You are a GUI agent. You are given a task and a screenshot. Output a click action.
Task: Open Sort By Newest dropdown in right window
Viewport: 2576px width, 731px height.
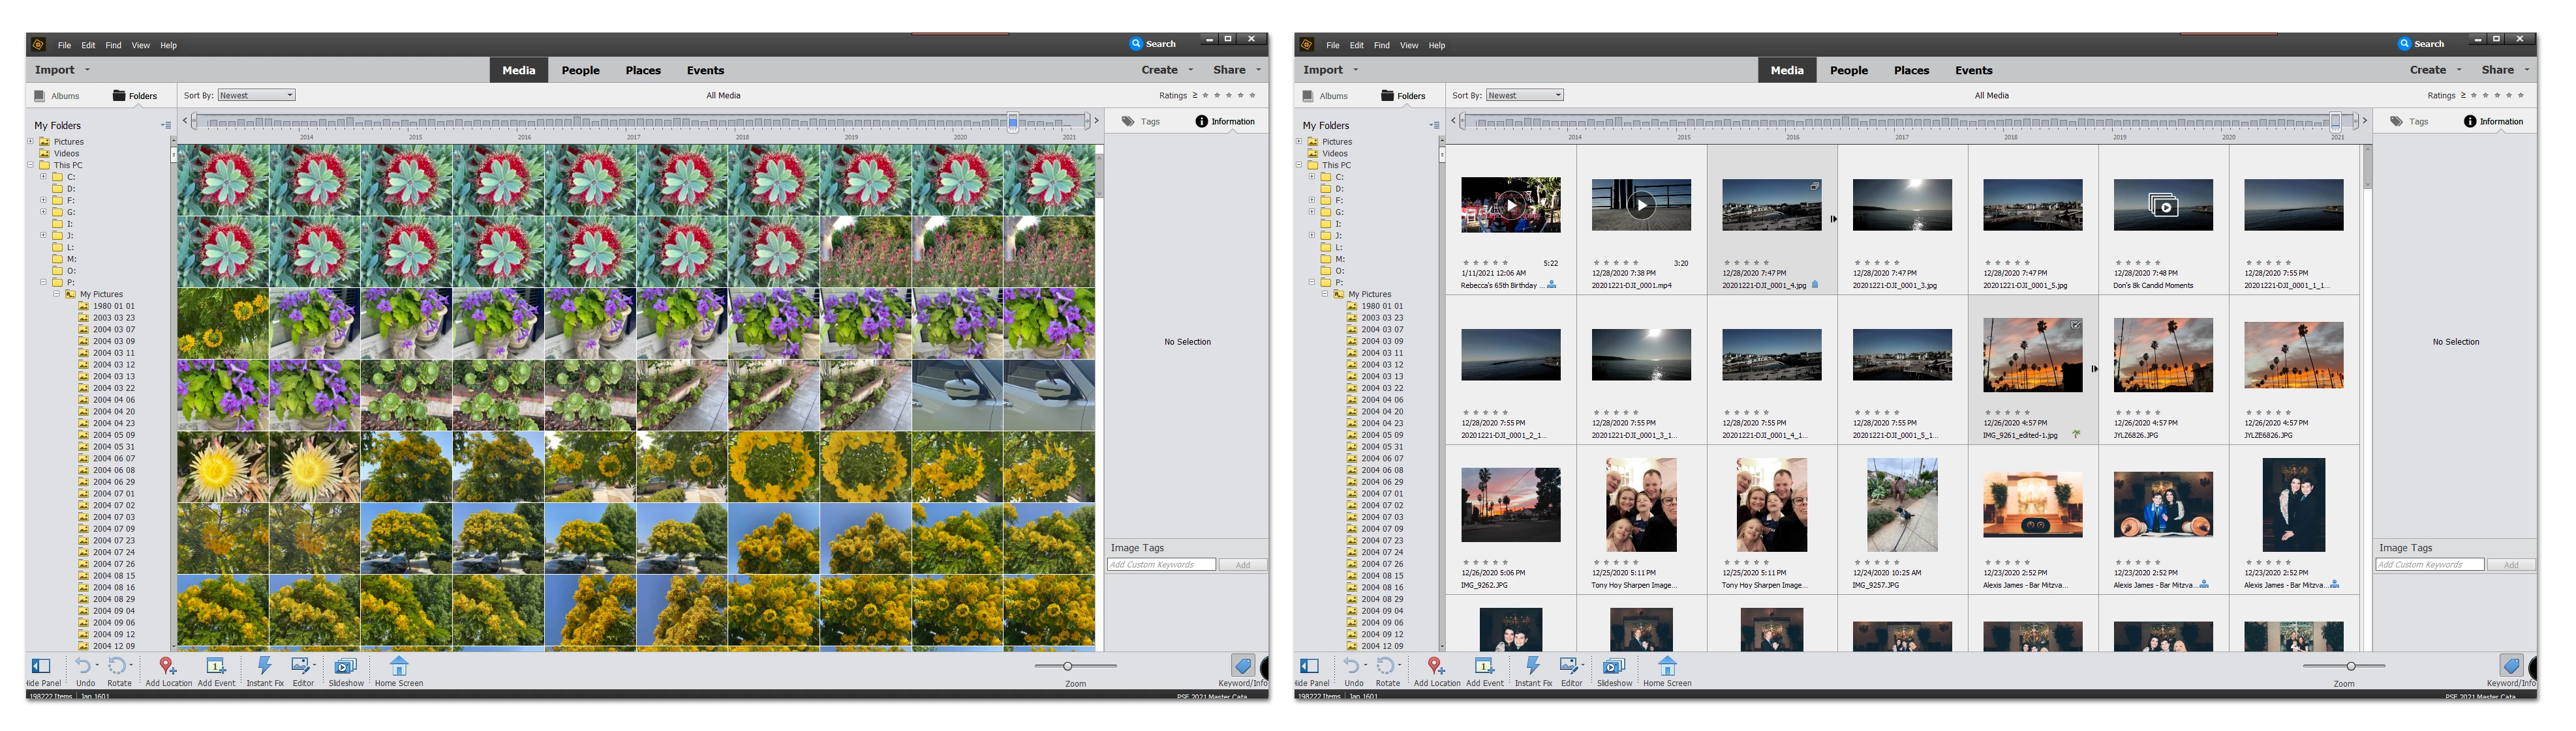1524,96
